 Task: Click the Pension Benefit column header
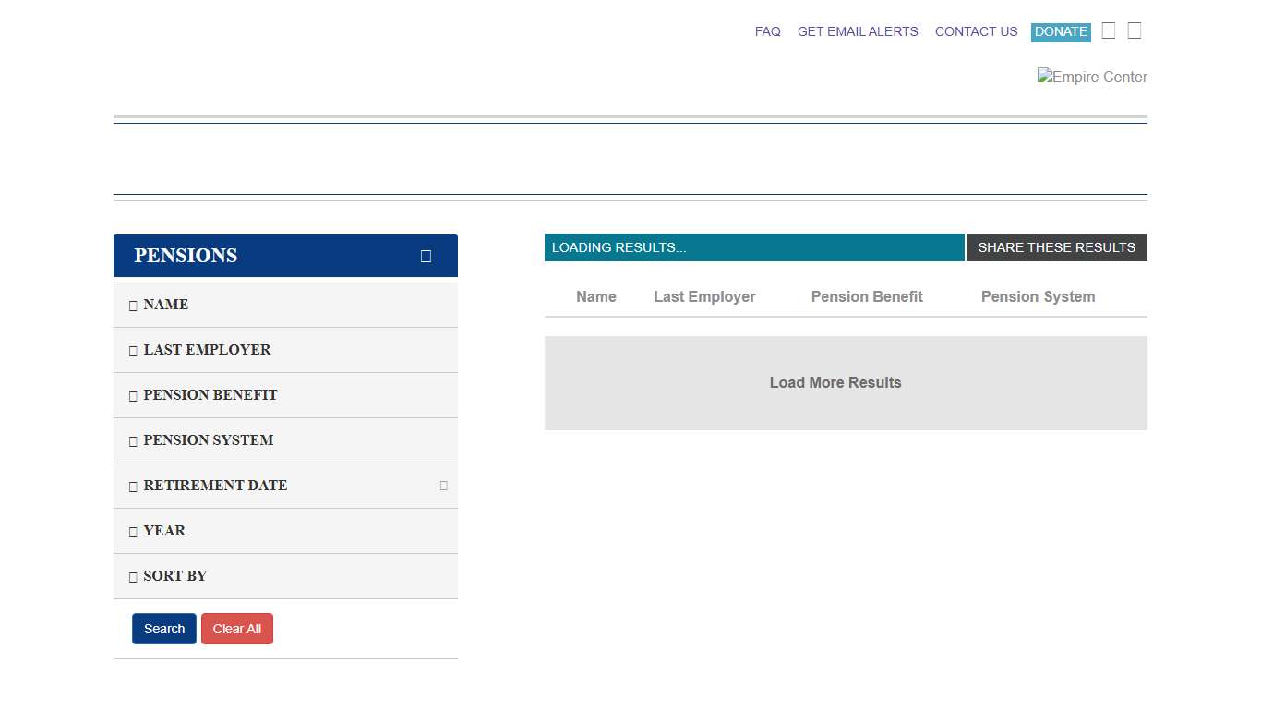[x=866, y=296]
